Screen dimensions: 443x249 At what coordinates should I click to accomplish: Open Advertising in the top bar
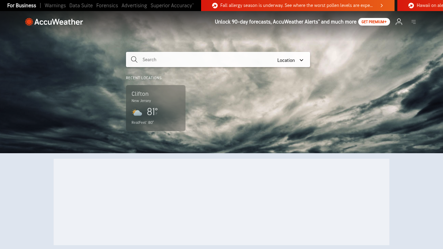click(x=134, y=6)
